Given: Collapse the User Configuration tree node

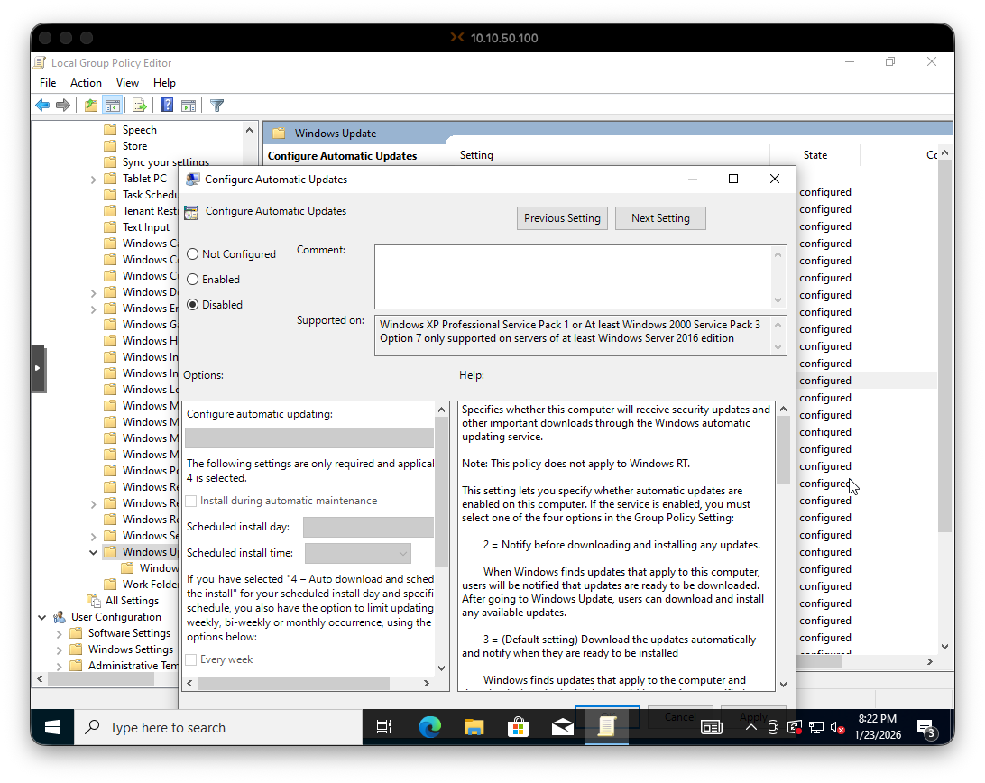Looking at the screenshot, I should click(42, 617).
